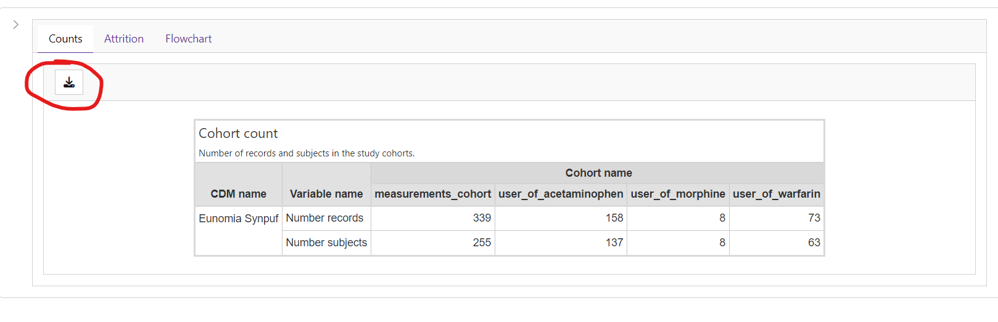The width and height of the screenshot is (998, 322).
Task: Expand the sidebar with the chevron arrow
Action: pyautogui.click(x=16, y=25)
